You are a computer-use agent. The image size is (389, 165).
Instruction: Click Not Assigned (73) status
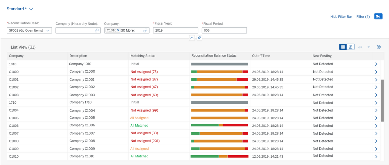click(x=144, y=72)
